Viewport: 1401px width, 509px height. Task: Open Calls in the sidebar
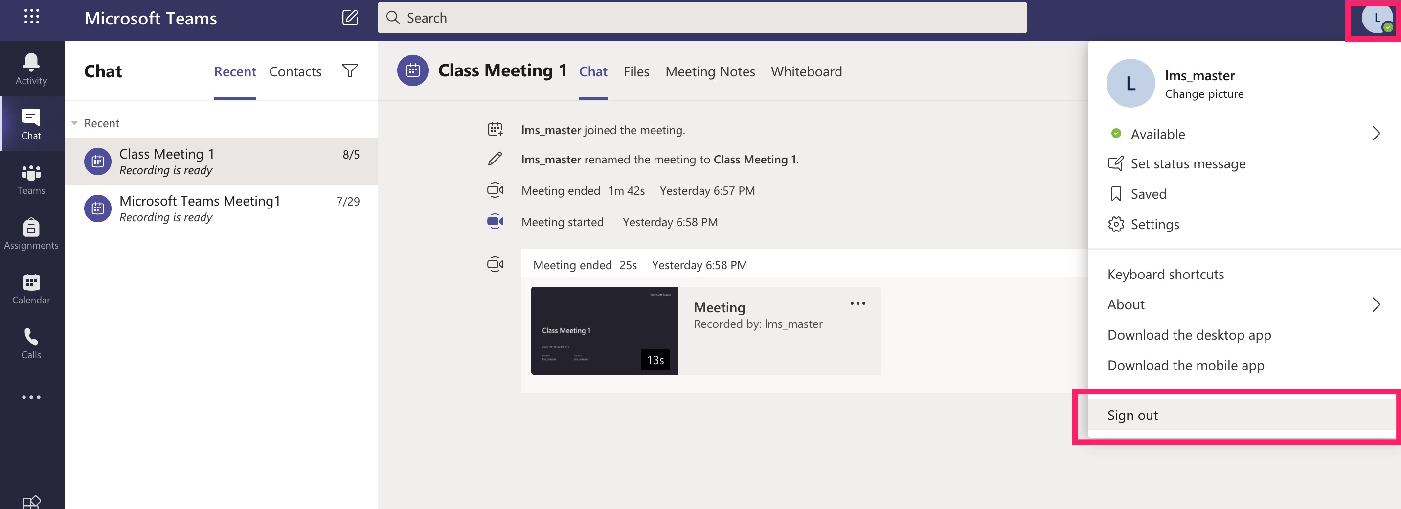tap(31, 344)
